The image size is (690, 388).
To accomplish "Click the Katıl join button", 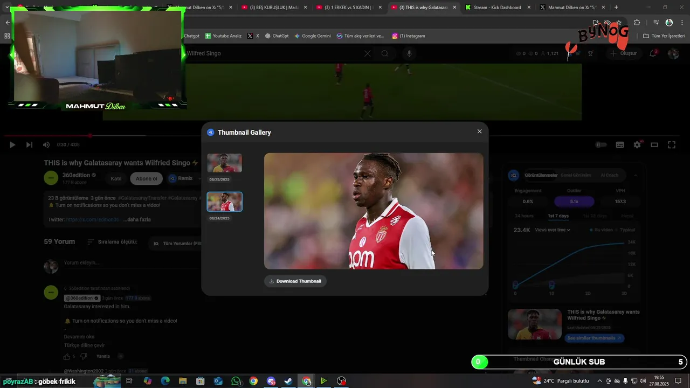I will pos(116,178).
